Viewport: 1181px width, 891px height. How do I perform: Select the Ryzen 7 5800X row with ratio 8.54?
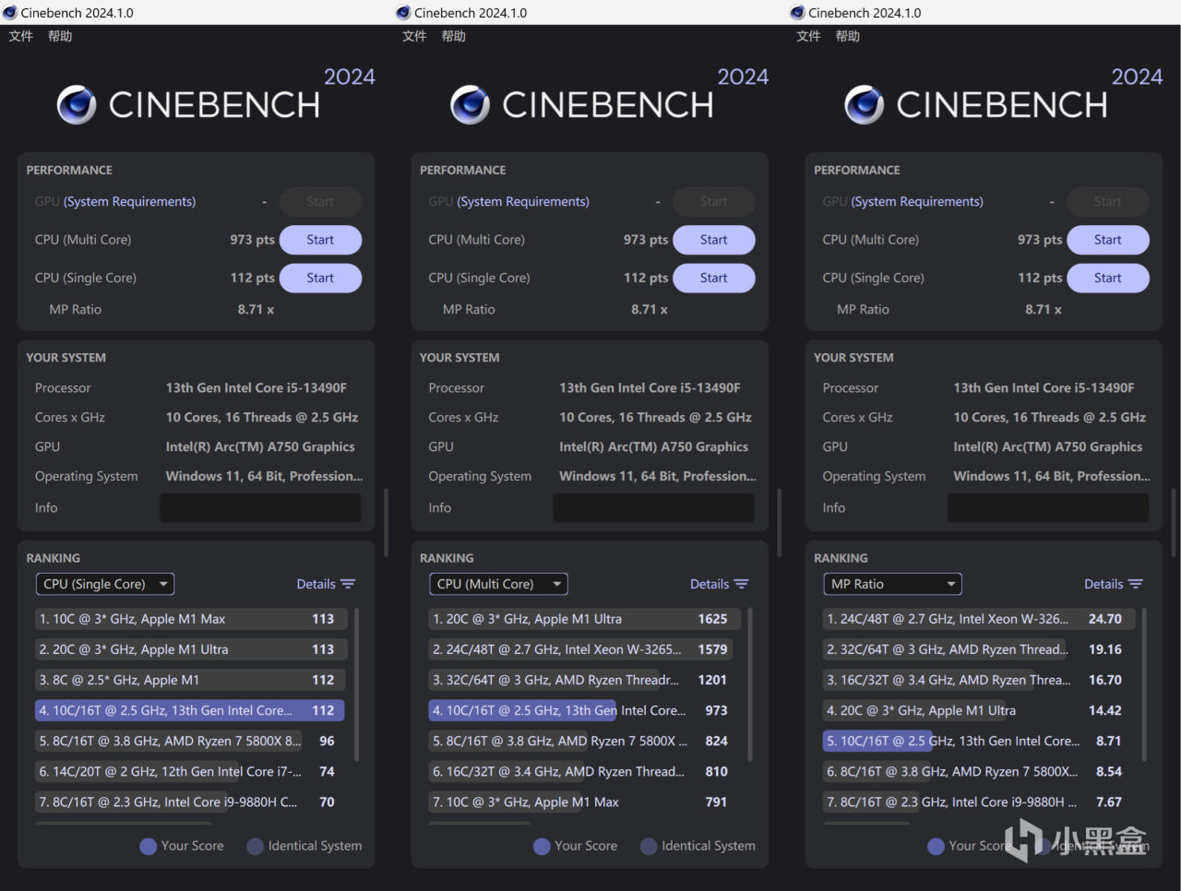pos(978,771)
